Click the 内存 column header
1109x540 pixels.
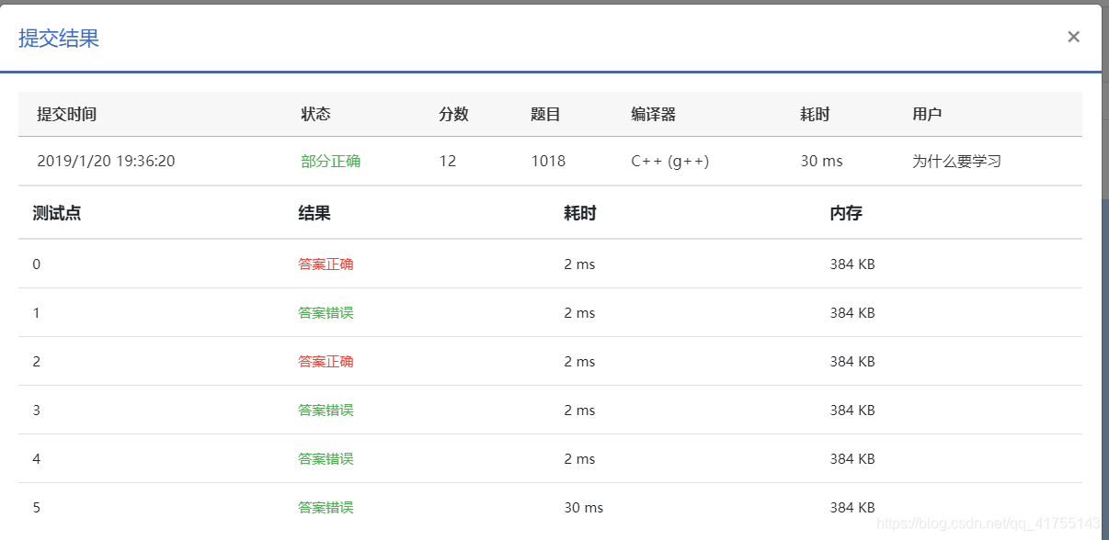coord(846,213)
